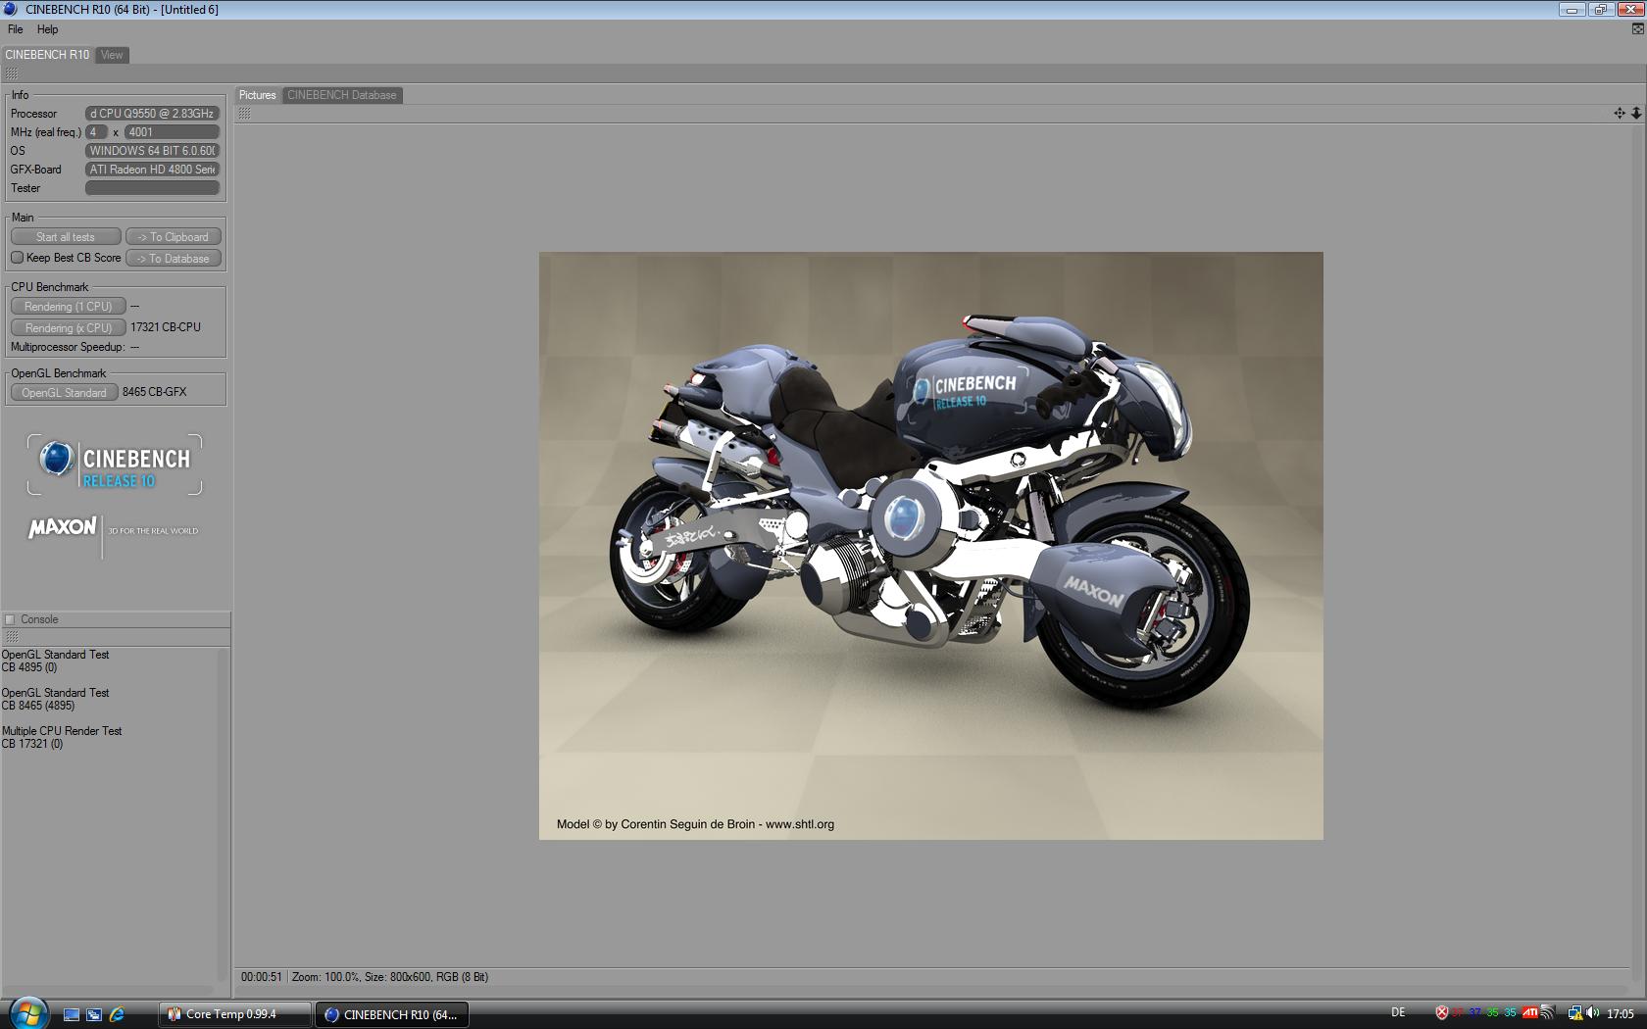
Task: Click the To Clipboard button
Action: 174,237
